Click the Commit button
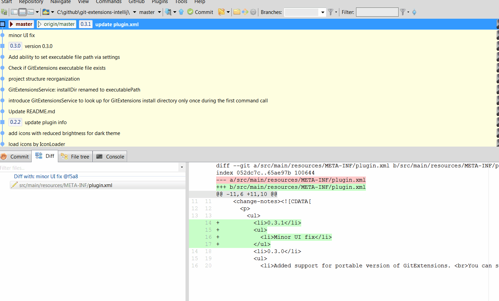 (200, 12)
